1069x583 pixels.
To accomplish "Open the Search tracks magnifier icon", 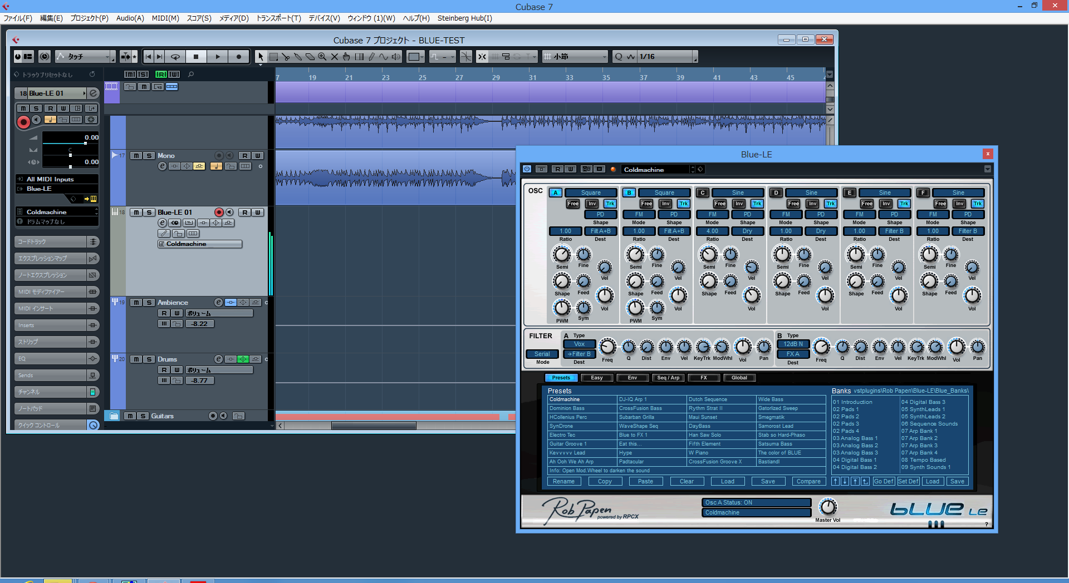I will (x=191, y=75).
